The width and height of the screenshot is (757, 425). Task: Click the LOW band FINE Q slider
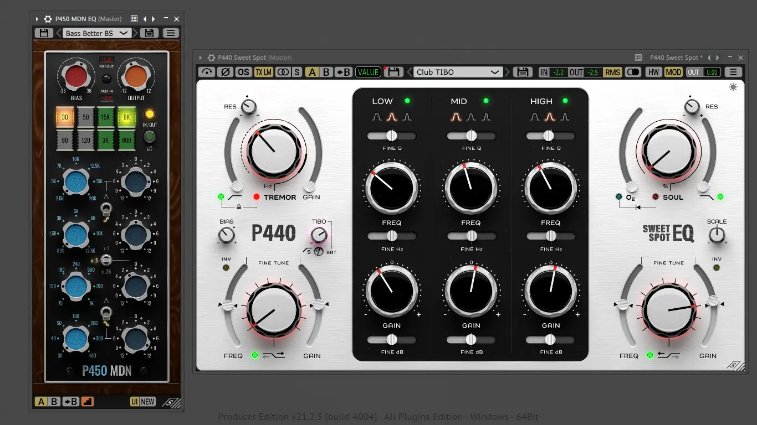click(391, 136)
